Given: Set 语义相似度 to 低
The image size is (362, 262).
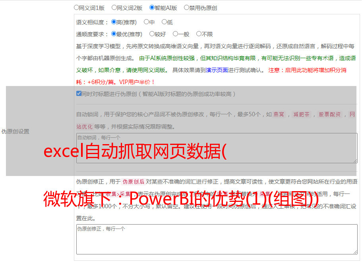Looking at the screenshot, I should (164, 22).
